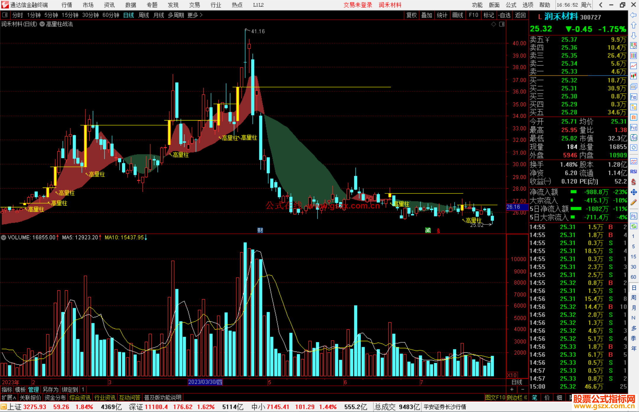639x412 pixels.
Task: Select the pencil drawing tool icon
Action: 633,203
